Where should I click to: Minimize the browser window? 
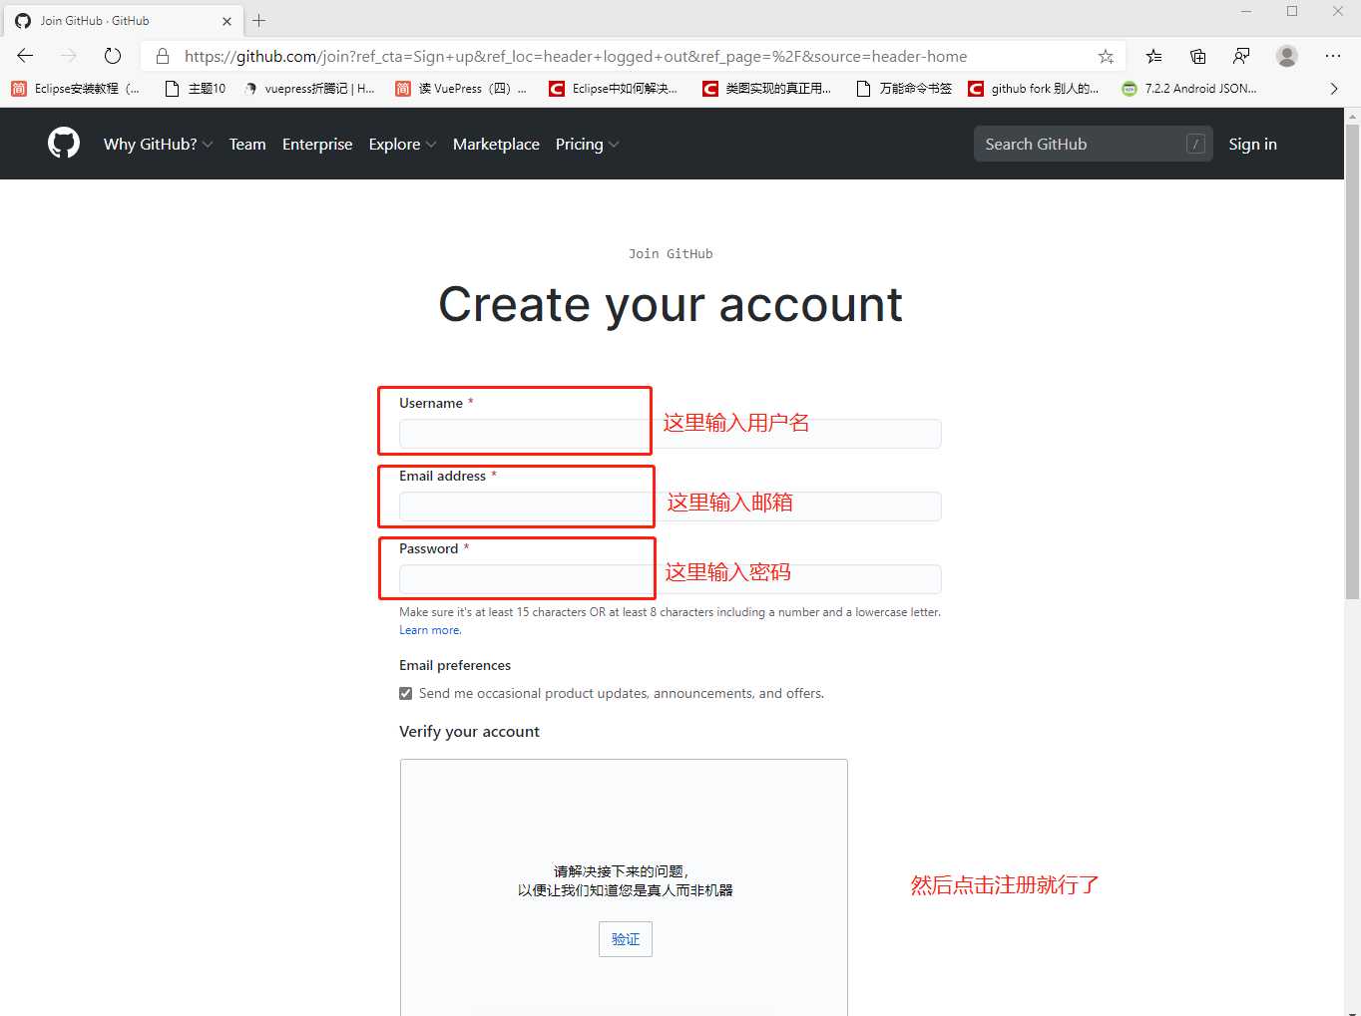tap(1246, 12)
